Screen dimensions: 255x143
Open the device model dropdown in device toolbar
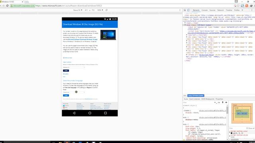coord(78,10)
